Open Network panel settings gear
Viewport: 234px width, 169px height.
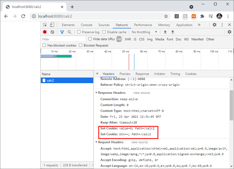[x=229, y=32]
